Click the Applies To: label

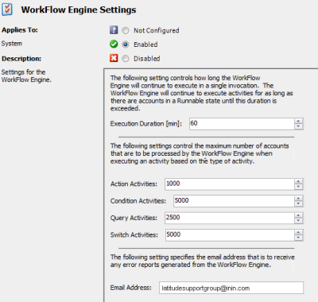(x=20, y=30)
